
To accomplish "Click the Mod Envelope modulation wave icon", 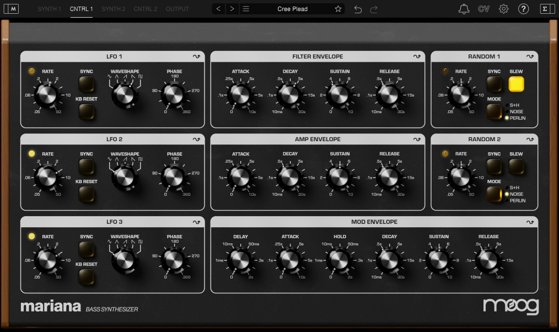I will 530,222.
